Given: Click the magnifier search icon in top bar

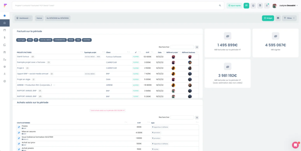Looking at the screenshot, I should [220, 5].
